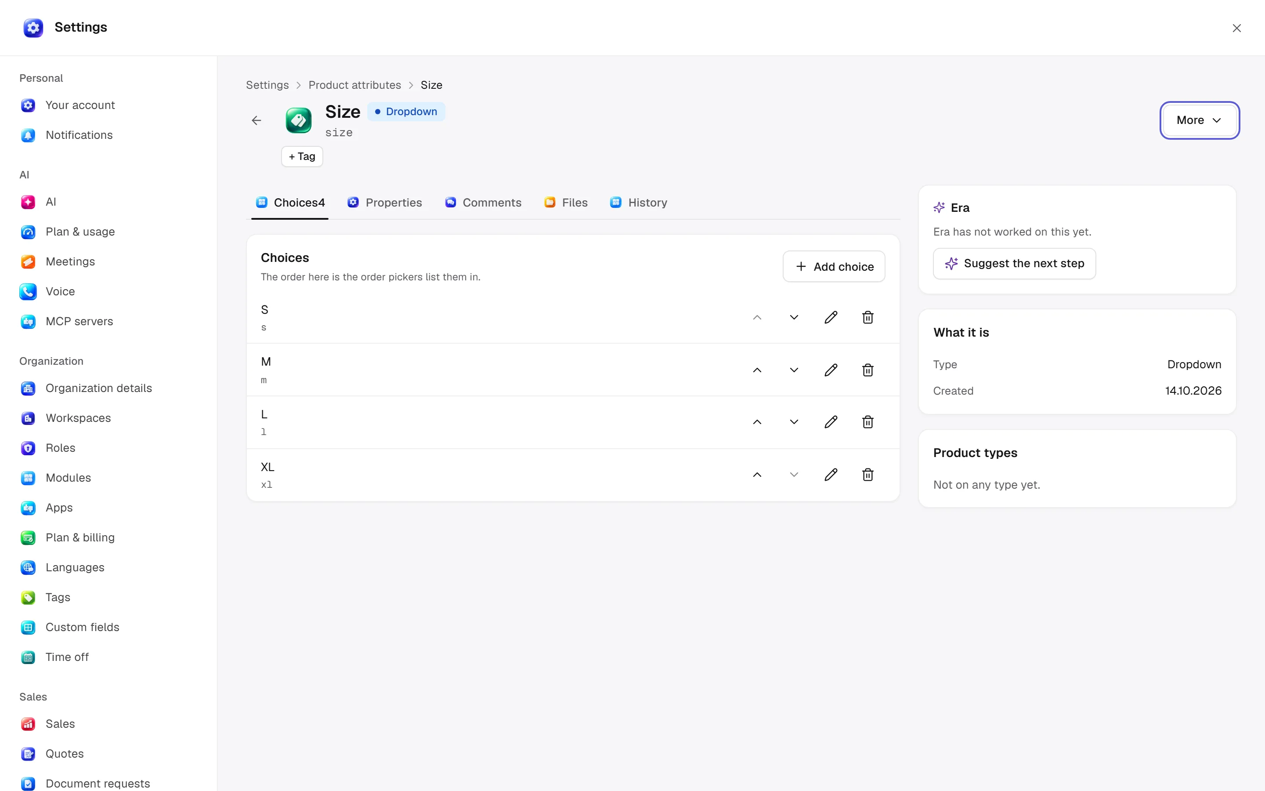Image resolution: width=1265 pixels, height=791 pixels.
Task: Edit the XL choice with pencil icon
Action: tap(831, 475)
